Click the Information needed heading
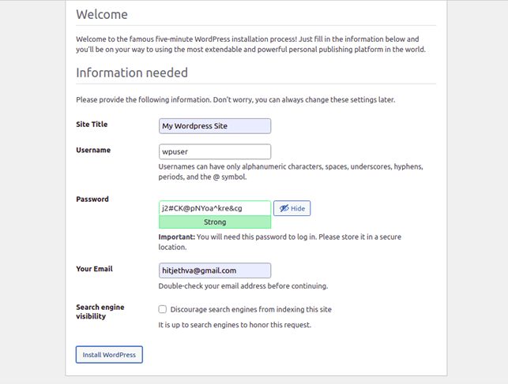 pyautogui.click(x=132, y=73)
